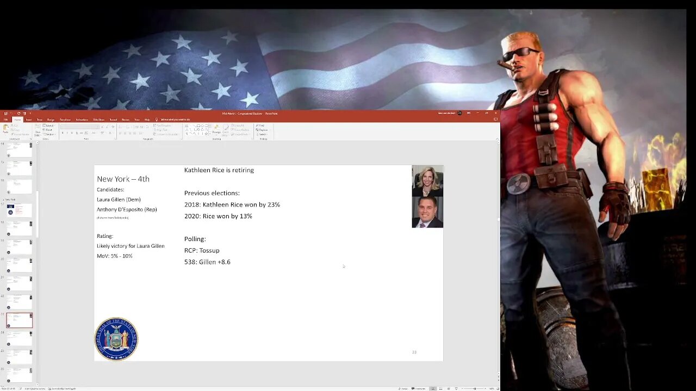Image resolution: width=696 pixels, height=391 pixels.
Task: Open Slide Sorter view from the status bar
Action: 440,389
